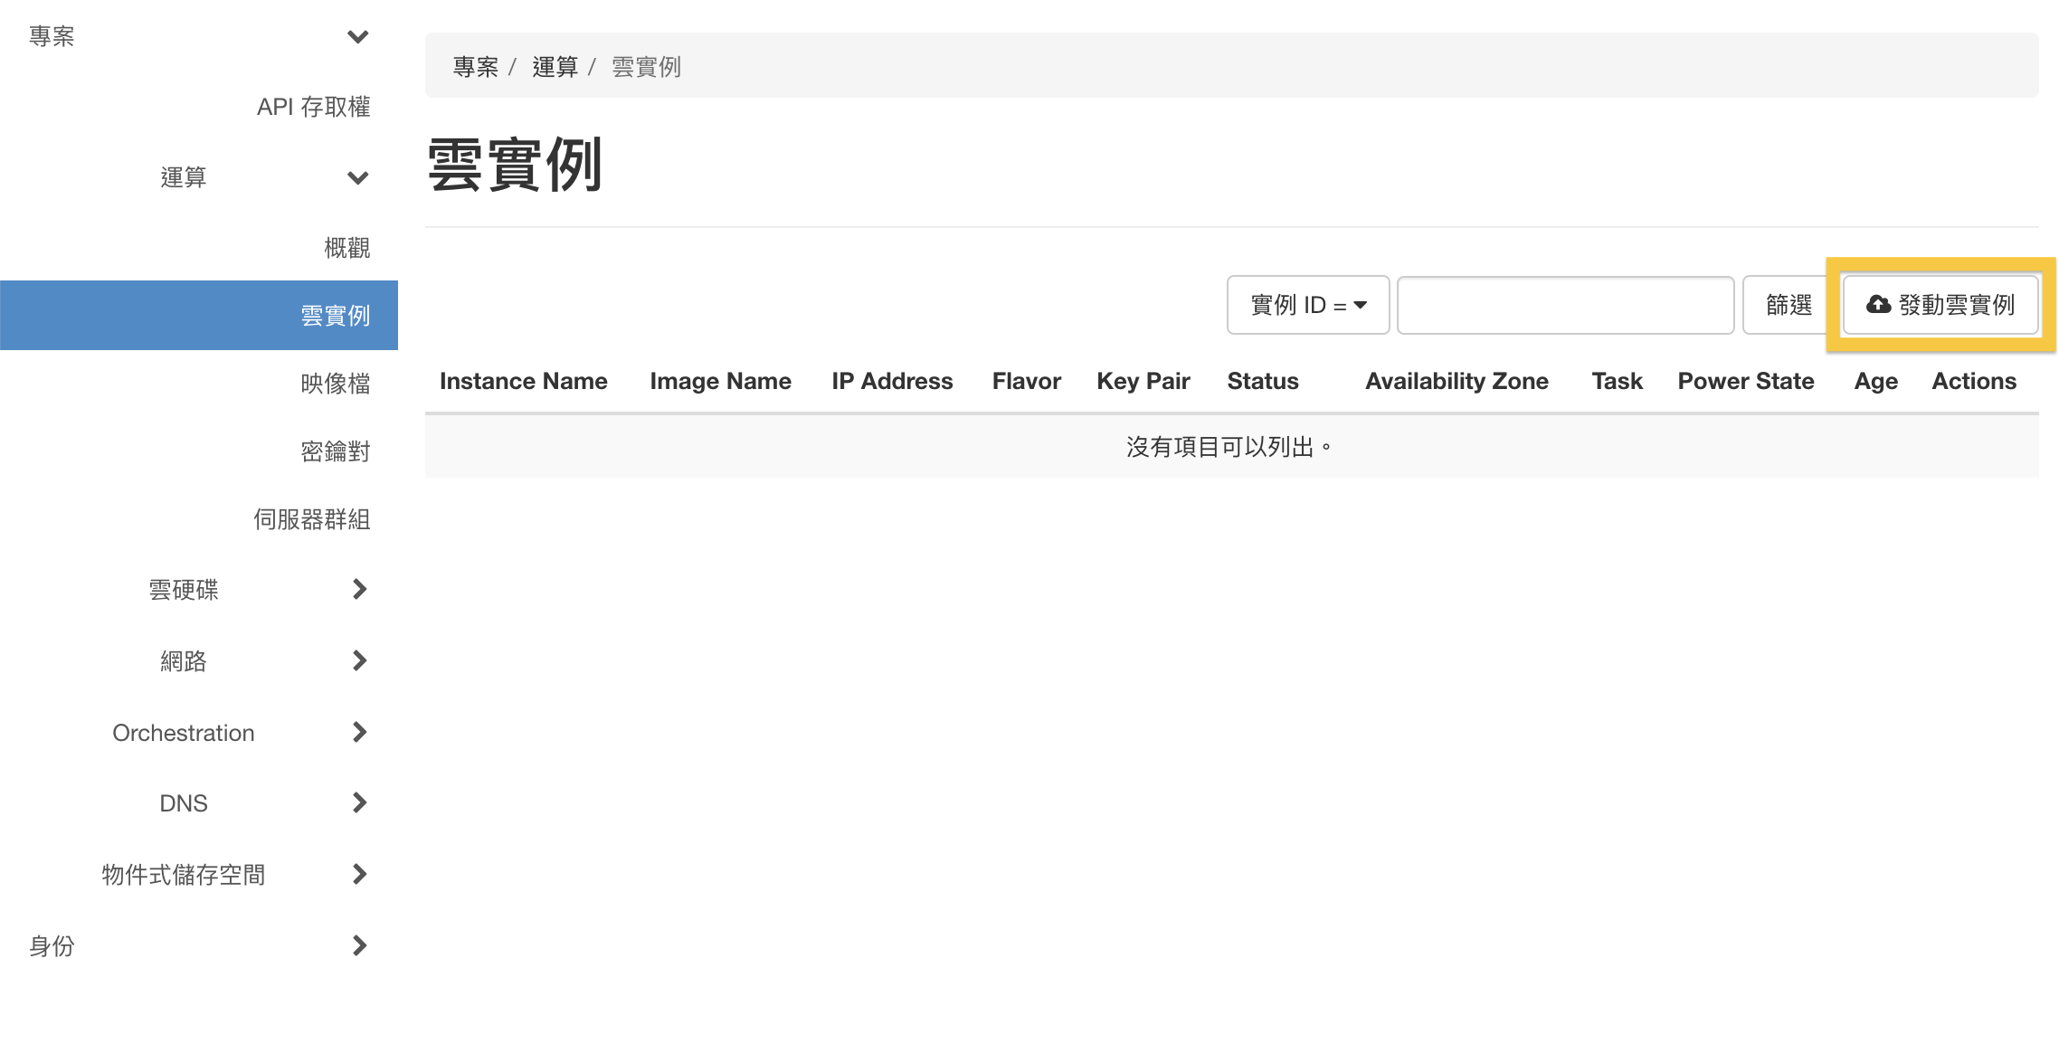This screenshot has height=1044, width=2059.
Task: Open the 映像檔 images page
Action: tap(335, 384)
